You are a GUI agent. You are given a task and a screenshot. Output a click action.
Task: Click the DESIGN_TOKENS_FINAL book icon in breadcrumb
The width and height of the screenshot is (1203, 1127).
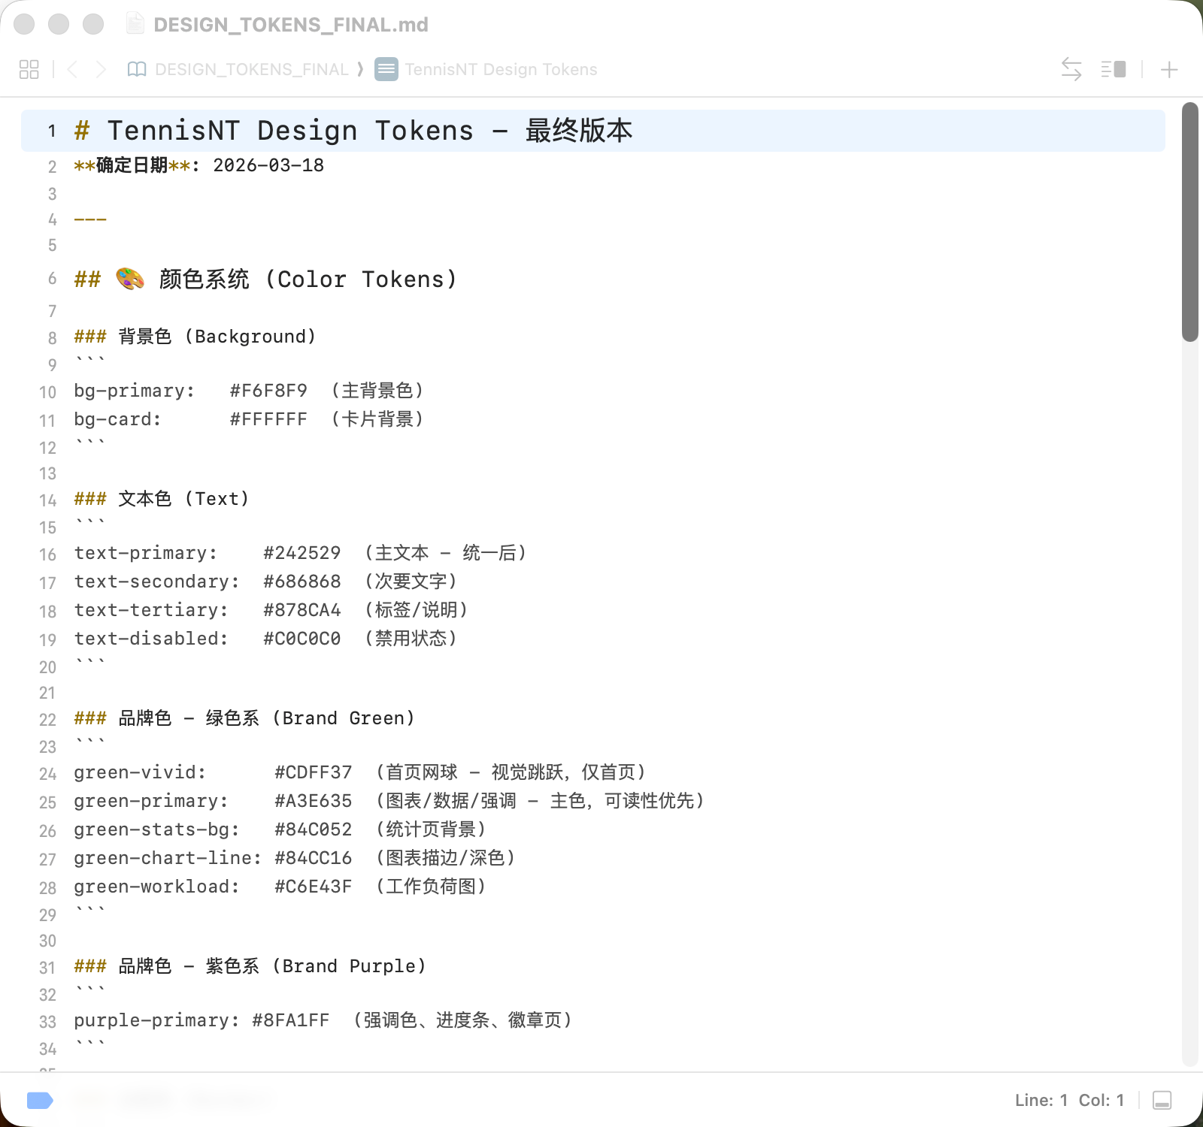[137, 69]
